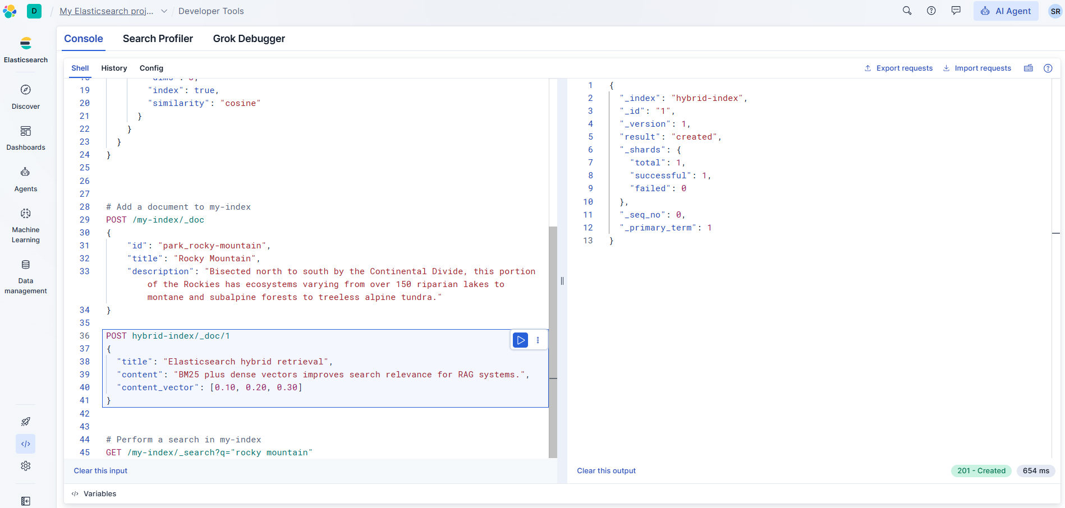Click the "# Perform a search in my-index" comment

tap(183, 440)
